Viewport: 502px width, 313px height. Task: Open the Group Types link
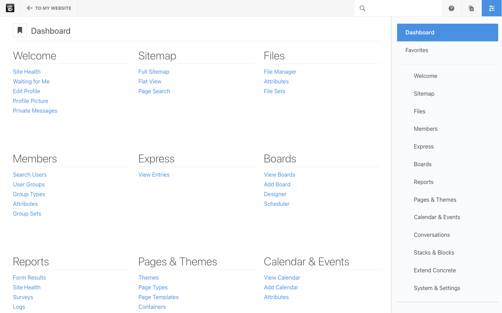pyautogui.click(x=29, y=194)
